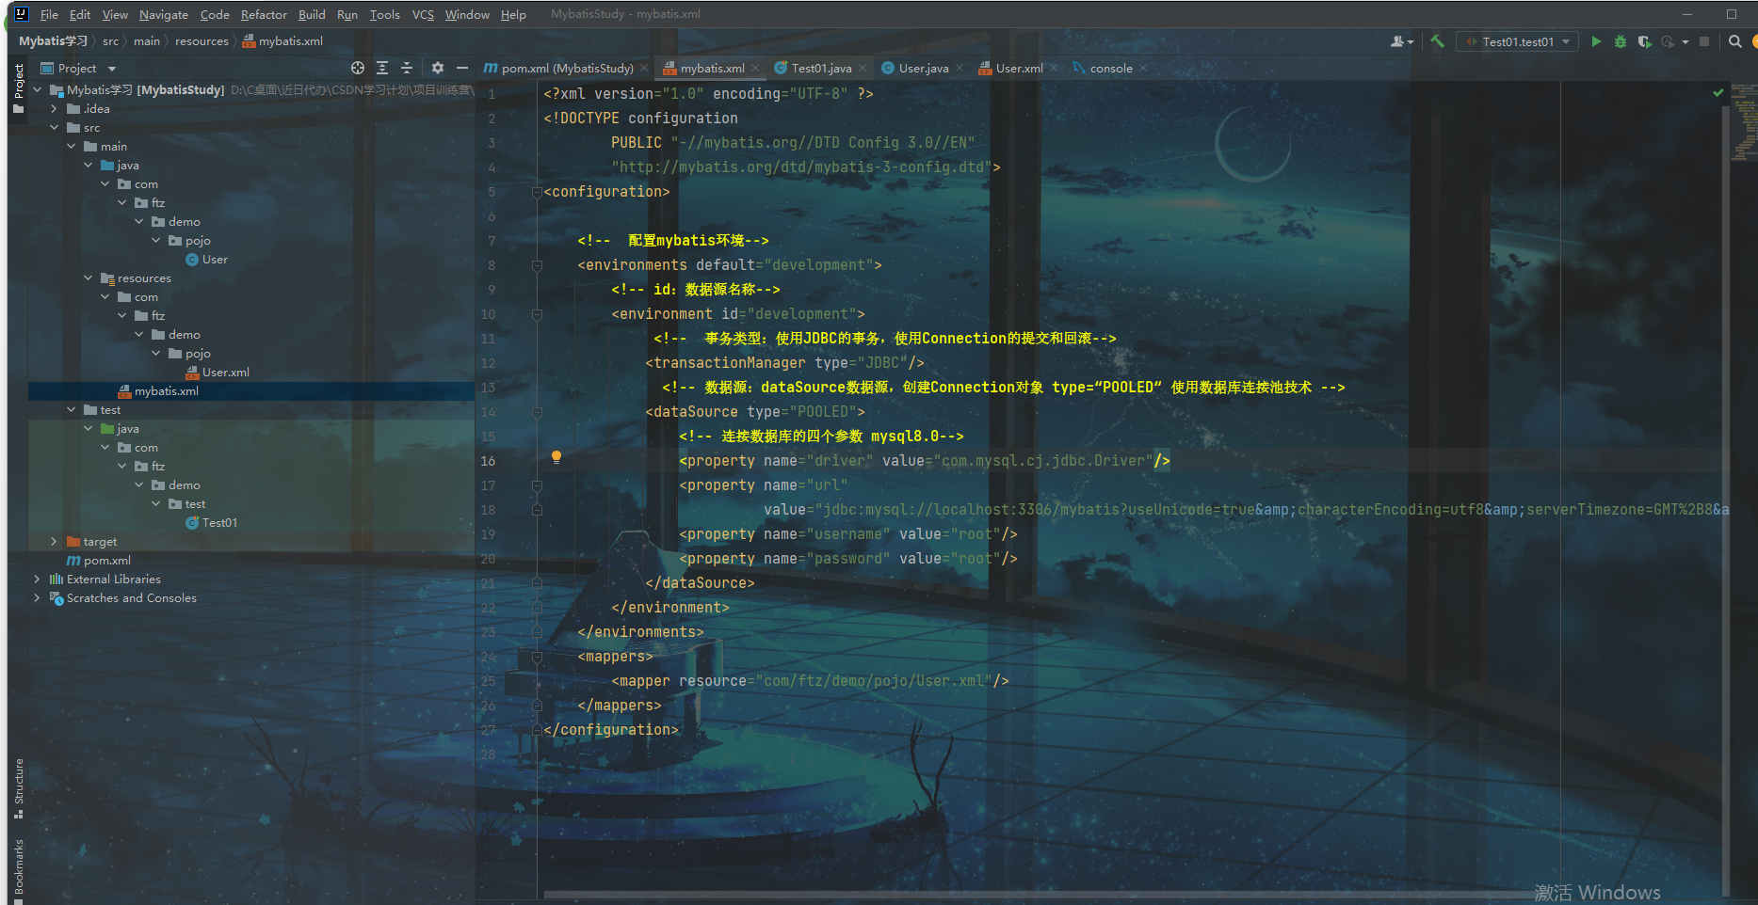1758x905 pixels.
Task: Close the User.xml editor tab
Action: coord(1054,68)
